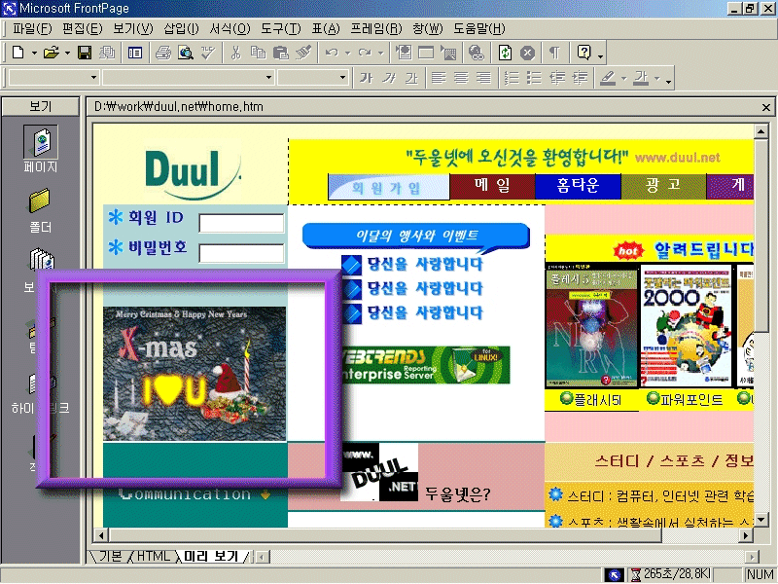Click the Help question mark icon

click(x=584, y=53)
